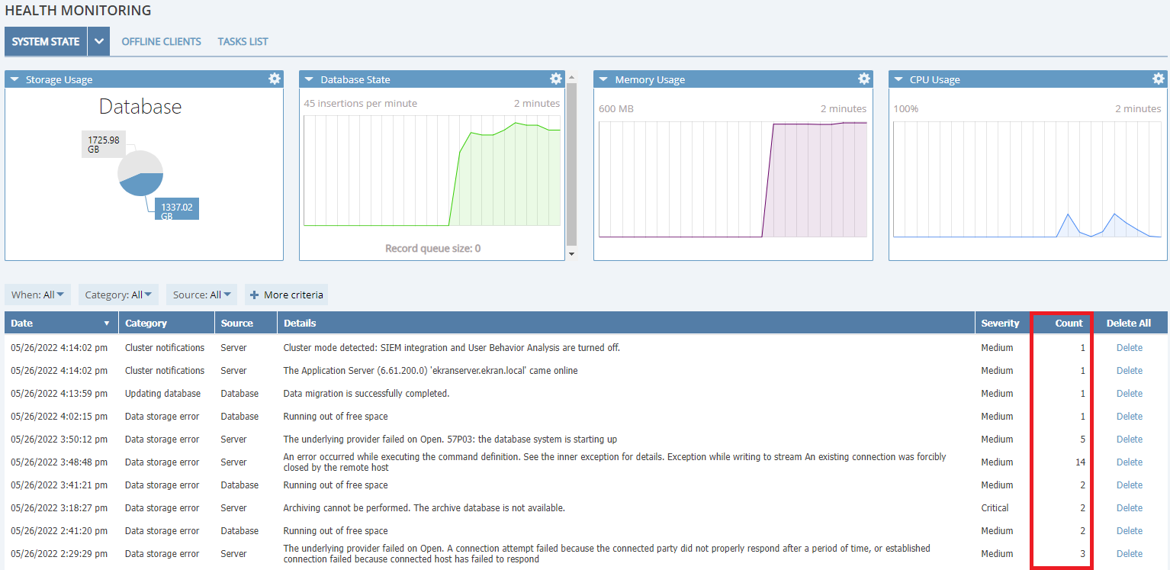Open the Source filter dropdown
This screenshot has width=1170, height=570.
click(201, 295)
